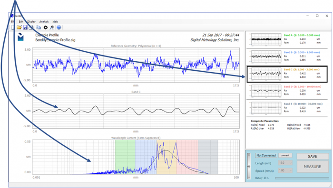Click the green band region in Wavelength Content plot

125,157
